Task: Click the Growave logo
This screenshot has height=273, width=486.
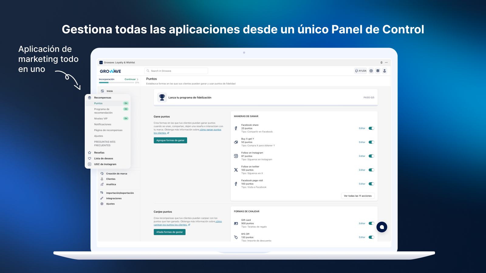Action: coord(111,71)
